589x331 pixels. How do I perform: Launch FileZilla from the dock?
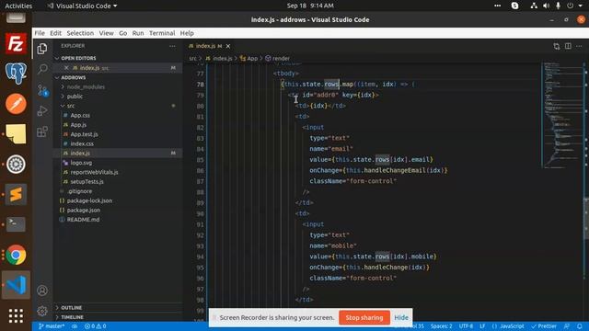[16, 43]
